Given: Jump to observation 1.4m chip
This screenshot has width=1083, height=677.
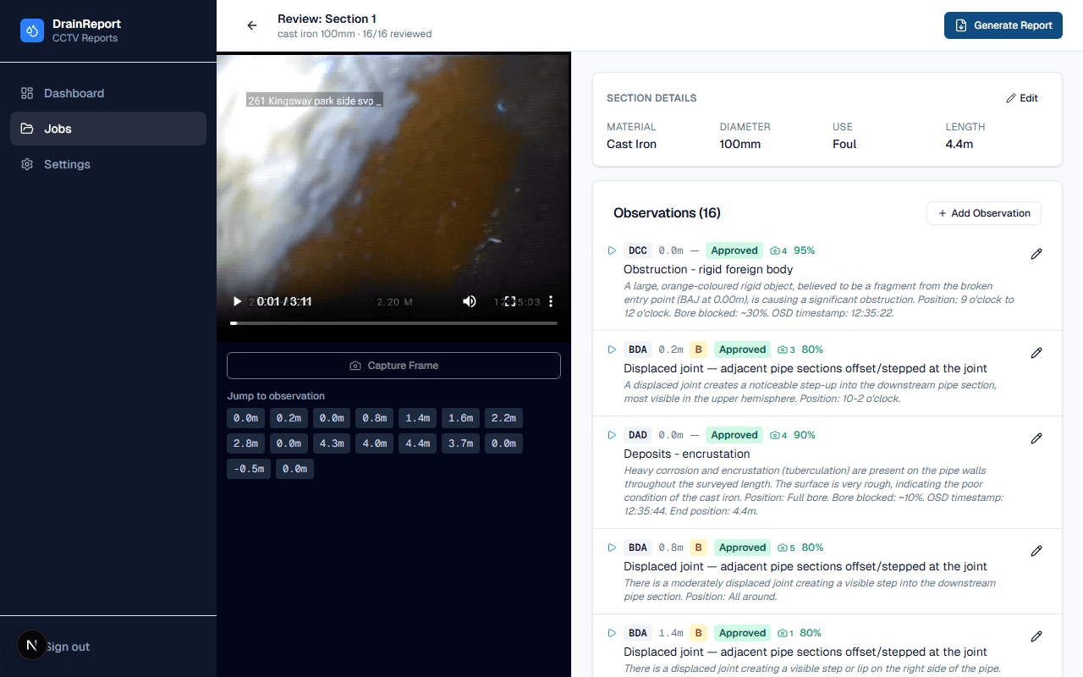Looking at the screenshot, I should pos(418,418).
